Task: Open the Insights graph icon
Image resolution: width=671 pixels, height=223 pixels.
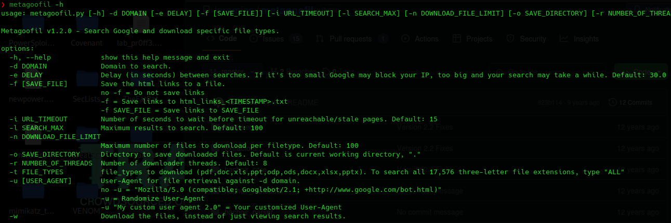Action: tap(564, 39)
